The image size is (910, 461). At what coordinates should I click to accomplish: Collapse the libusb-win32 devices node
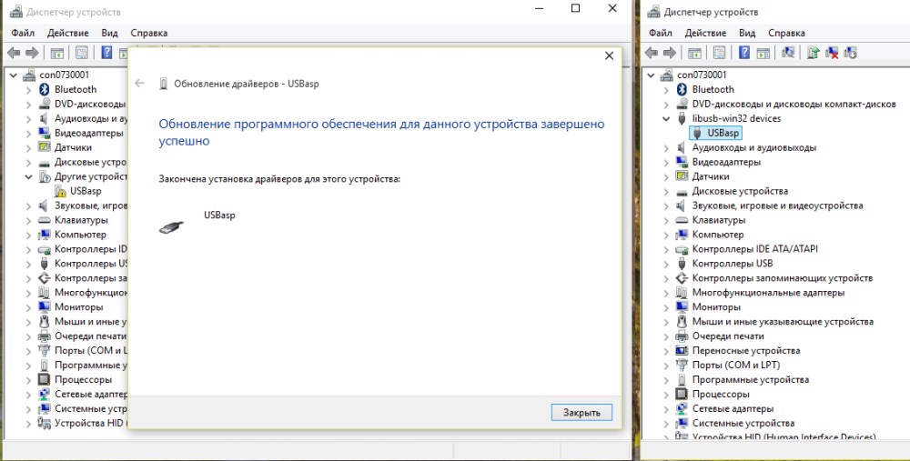666,118
